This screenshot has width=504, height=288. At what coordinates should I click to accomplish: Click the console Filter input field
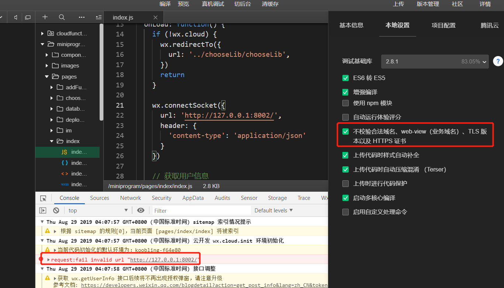click(201, 211)
